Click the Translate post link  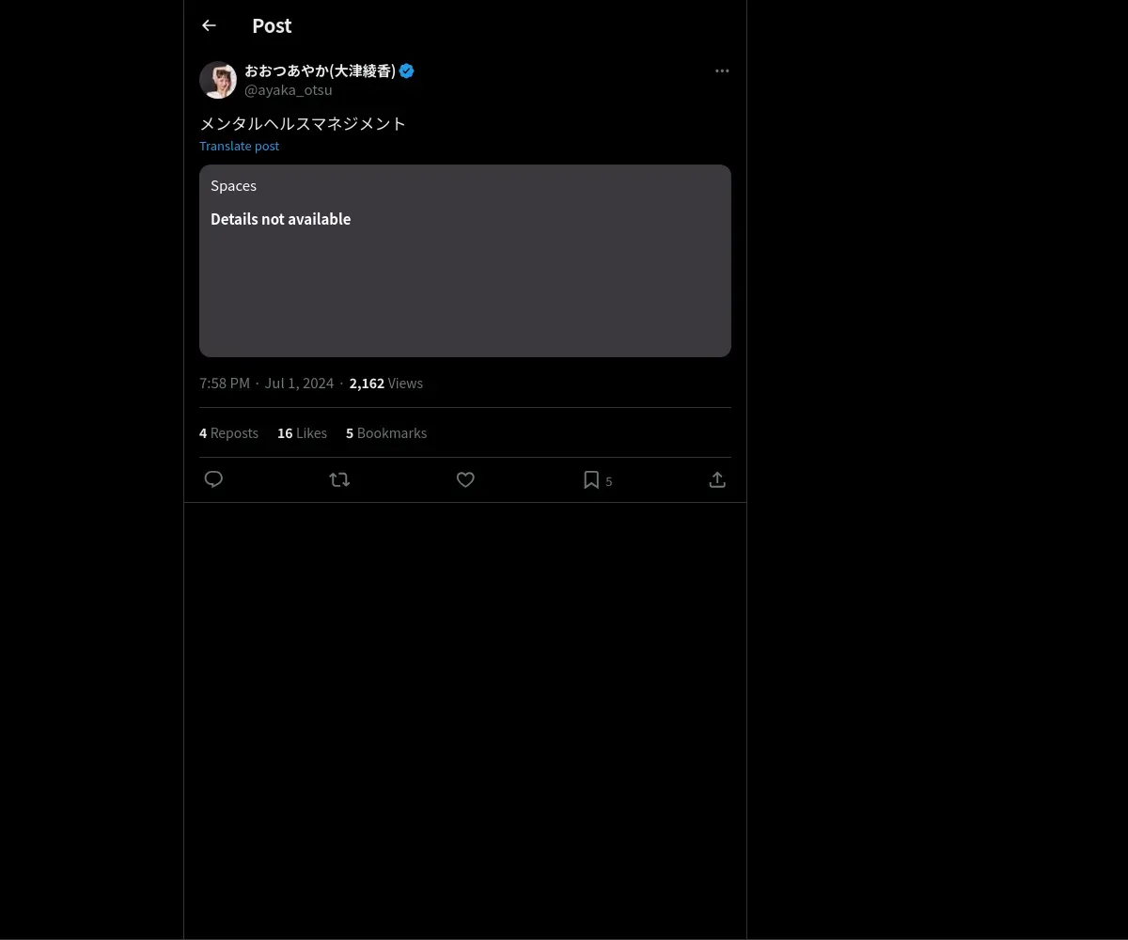click(239, 146)
